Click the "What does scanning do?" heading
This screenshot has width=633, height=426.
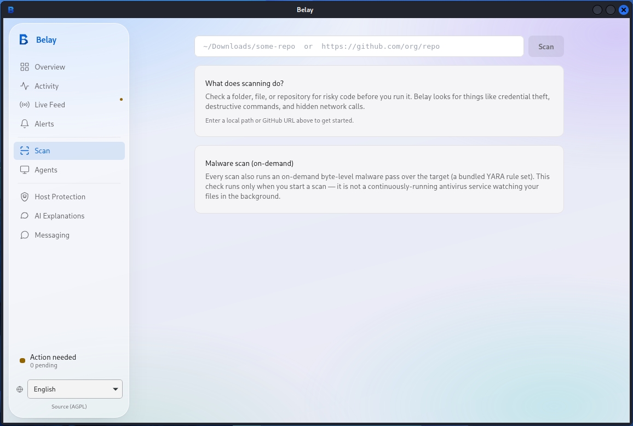coord(244,84)
